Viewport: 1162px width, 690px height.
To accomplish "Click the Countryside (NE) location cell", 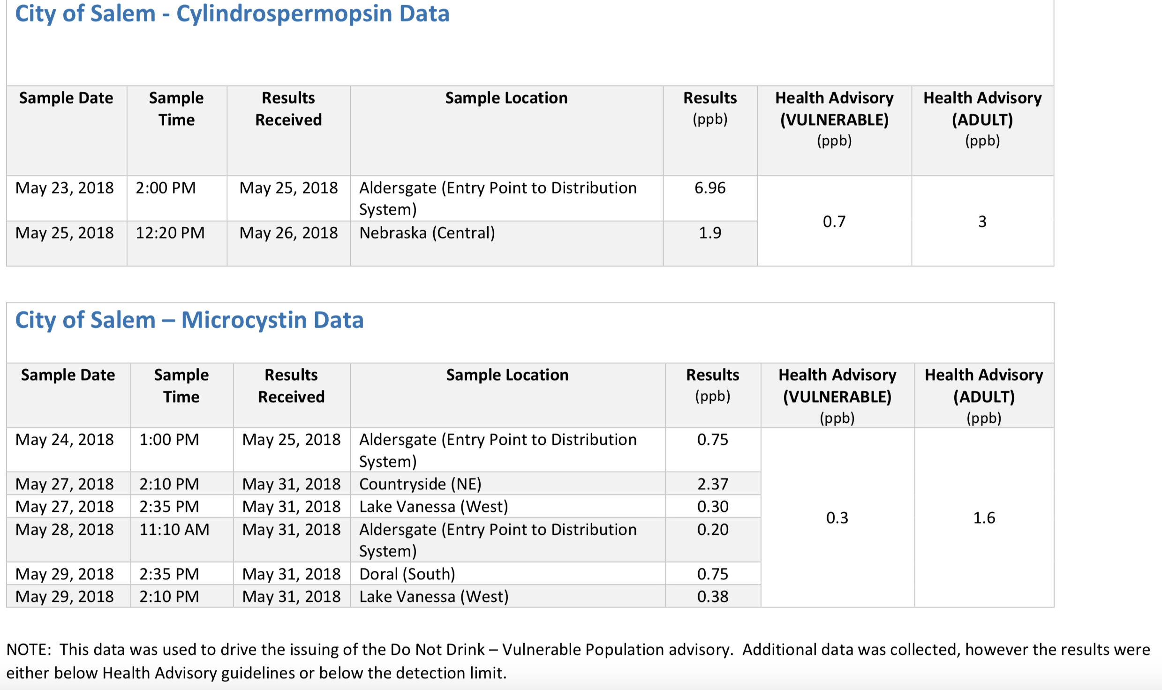I will pyautogui.click(x=420, y=484).
